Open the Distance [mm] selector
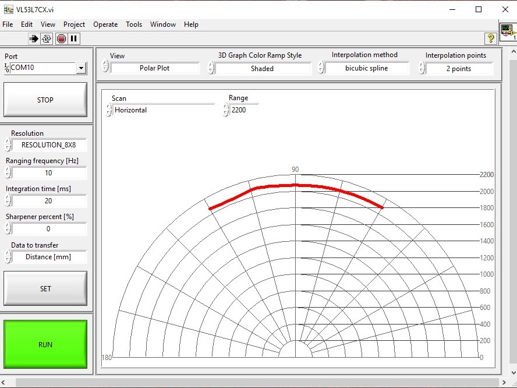 pyautogui.click(x=49, y=257)
